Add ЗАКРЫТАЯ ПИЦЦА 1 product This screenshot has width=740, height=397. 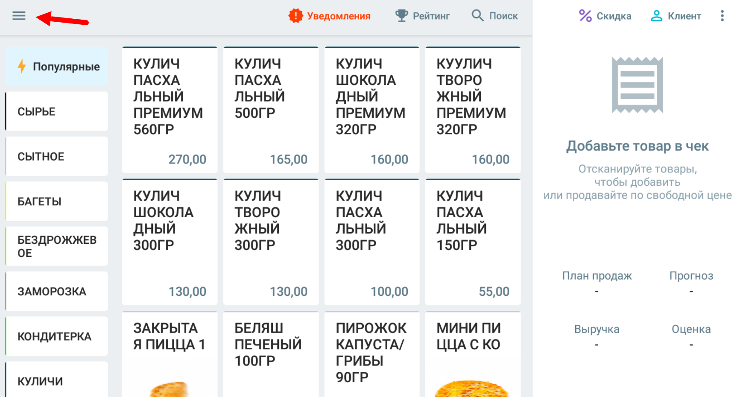(x=170, y=354)
